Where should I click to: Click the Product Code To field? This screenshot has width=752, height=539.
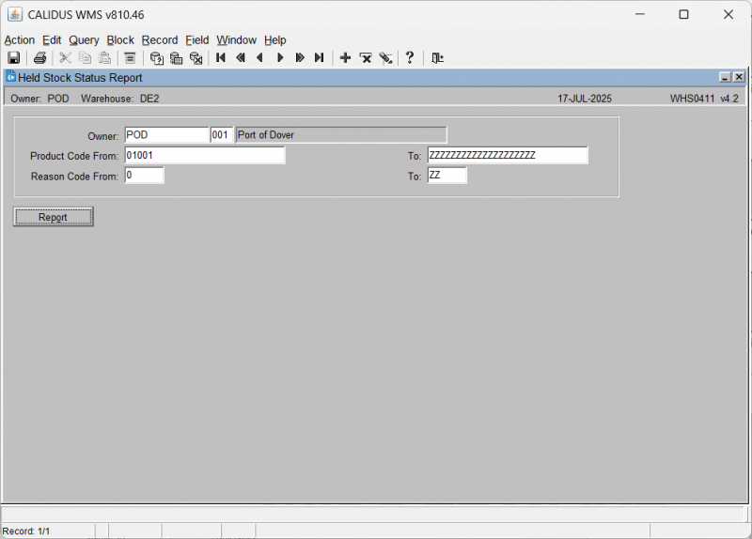[508, 155]
